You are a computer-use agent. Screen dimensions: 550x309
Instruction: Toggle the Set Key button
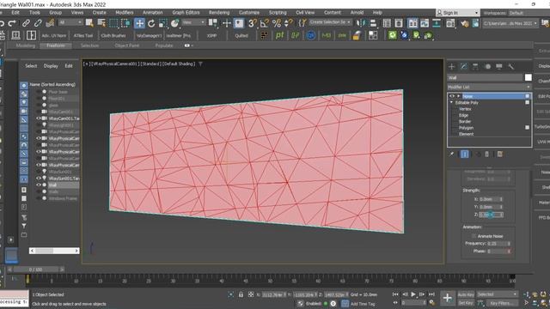[466, 303]
